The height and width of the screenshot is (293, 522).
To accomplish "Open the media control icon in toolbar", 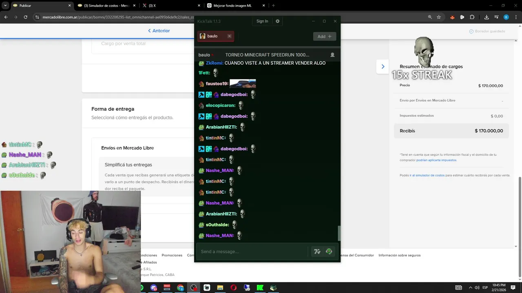I will tap(496, 17).
